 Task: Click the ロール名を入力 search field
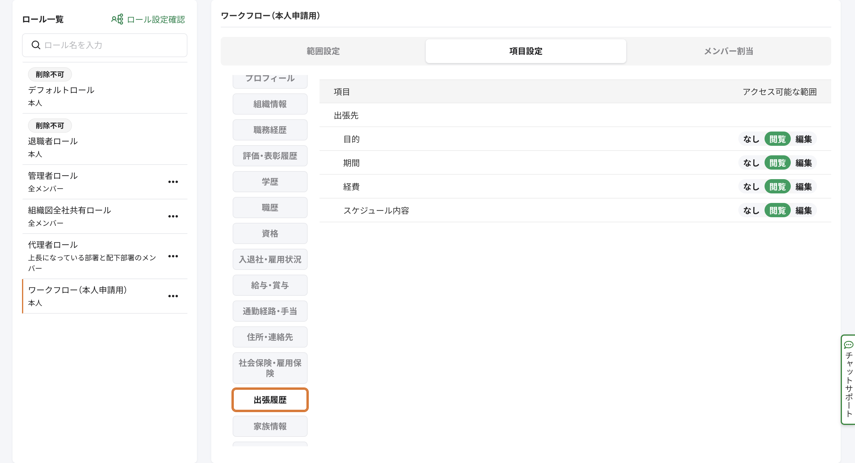click(x=113, y=45)
